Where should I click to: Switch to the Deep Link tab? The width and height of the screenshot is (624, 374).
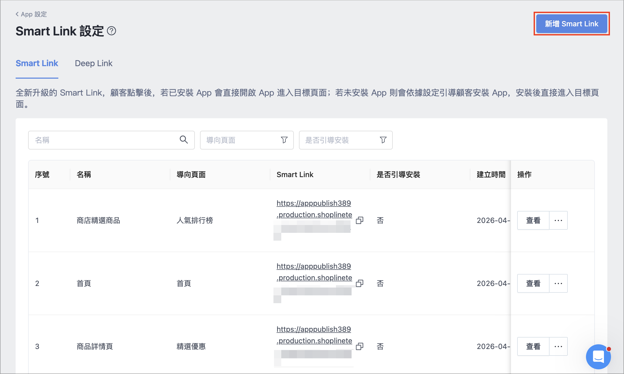[94, 63]
